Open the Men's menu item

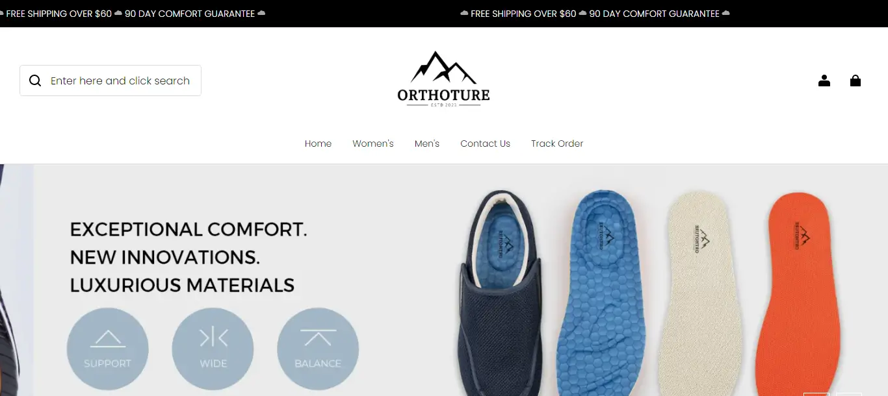coord(427,143)
